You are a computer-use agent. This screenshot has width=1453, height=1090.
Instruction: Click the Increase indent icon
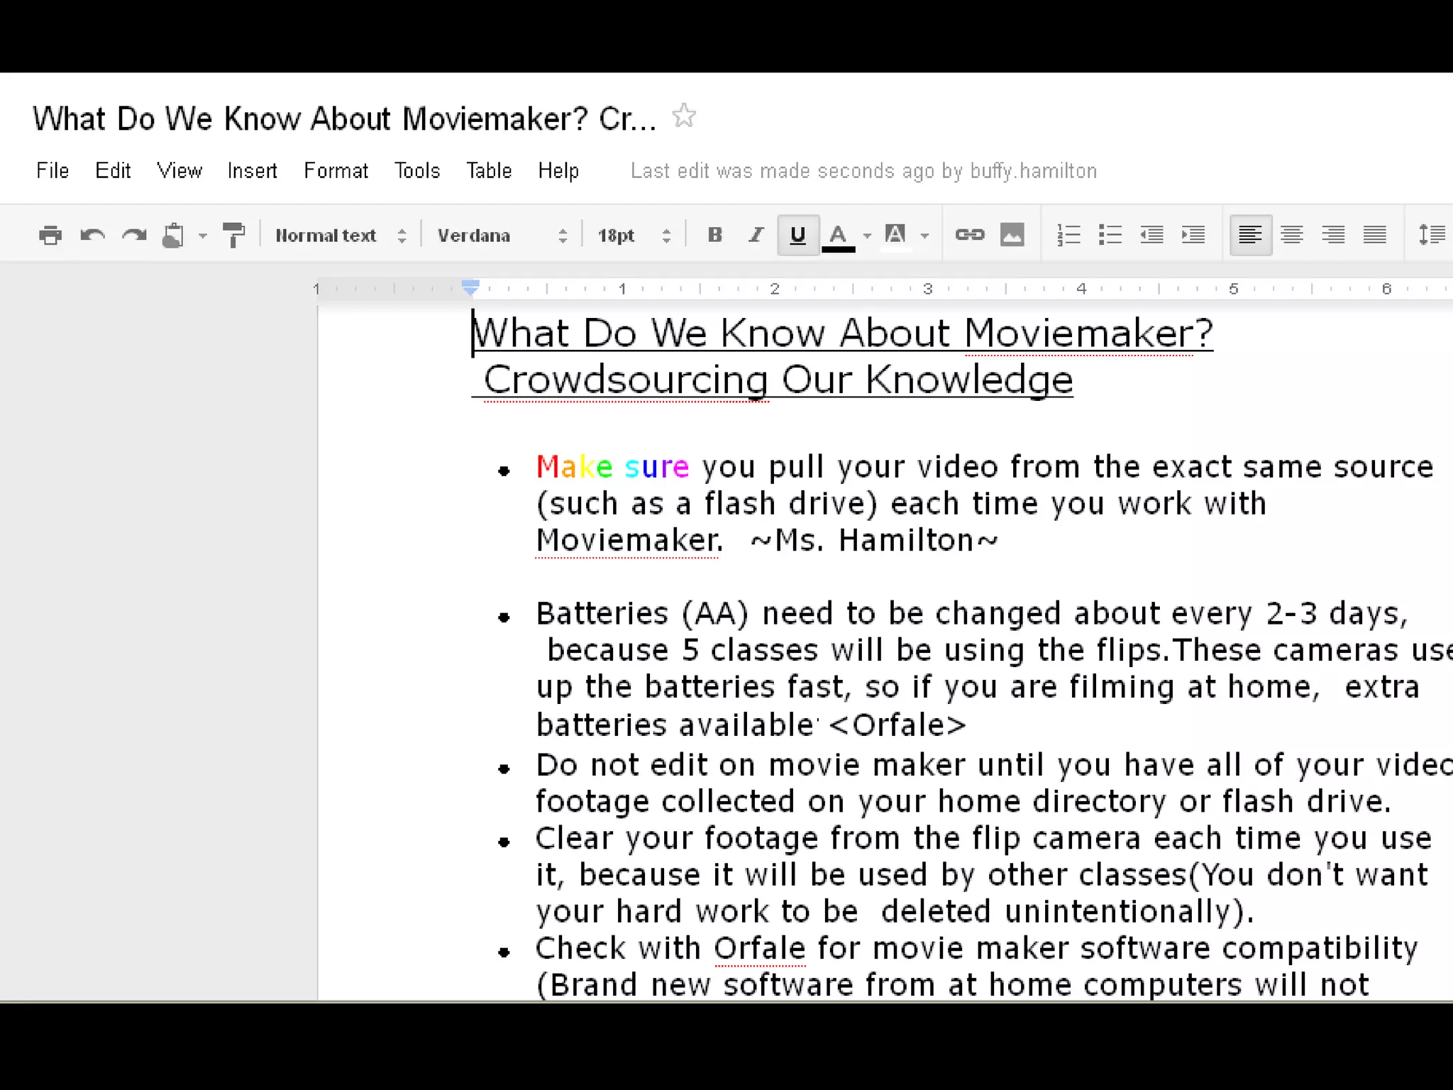[x=1193, y=235]
